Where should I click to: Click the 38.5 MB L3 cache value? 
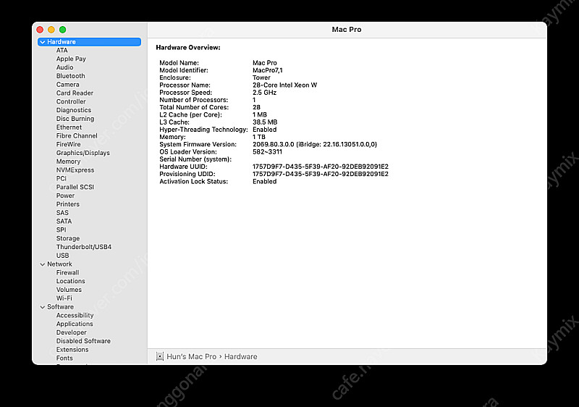265,122
